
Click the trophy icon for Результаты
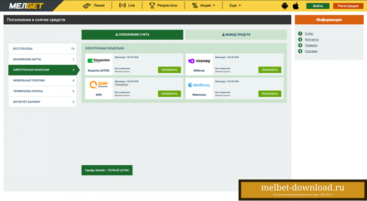tap(152, 5)
